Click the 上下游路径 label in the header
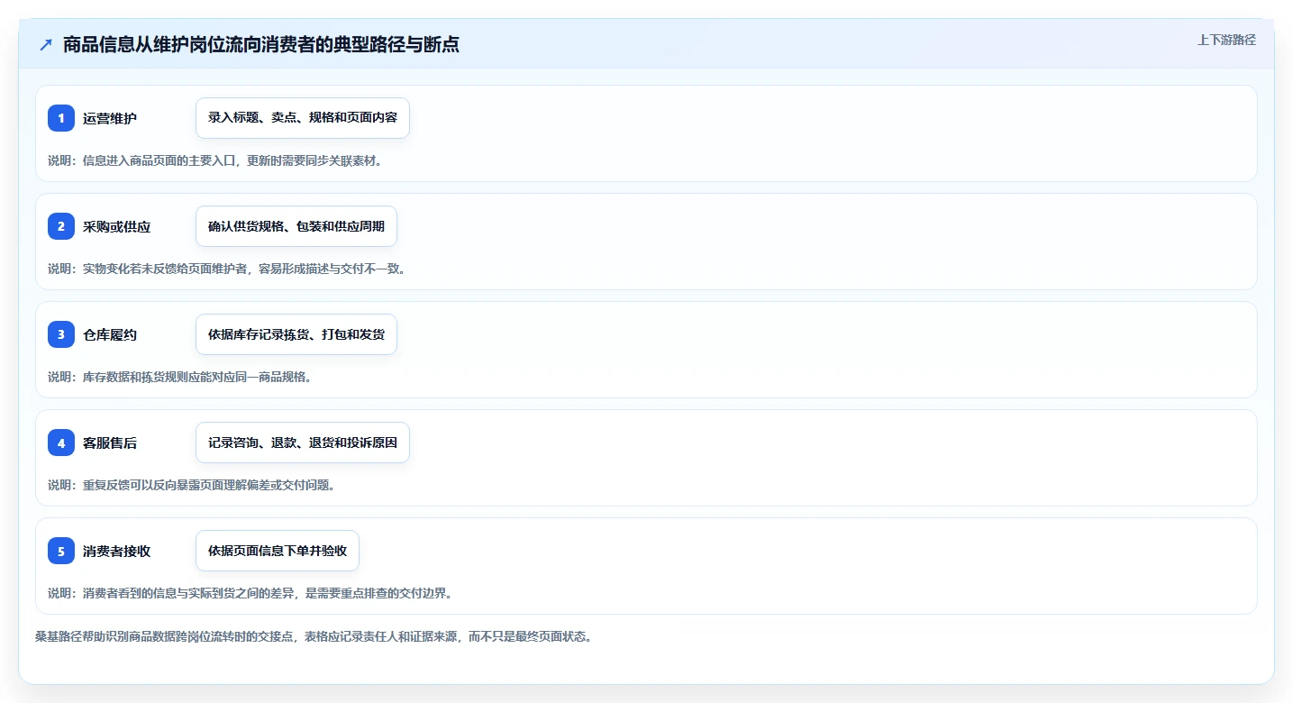The image size is (1293, 703). tap(1226, 40)
